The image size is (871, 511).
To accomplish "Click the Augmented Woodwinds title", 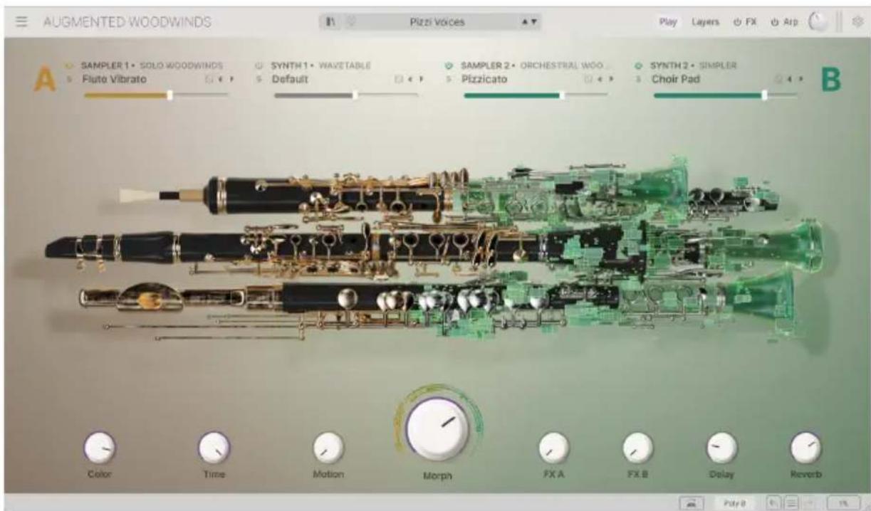I will point(127,22).
